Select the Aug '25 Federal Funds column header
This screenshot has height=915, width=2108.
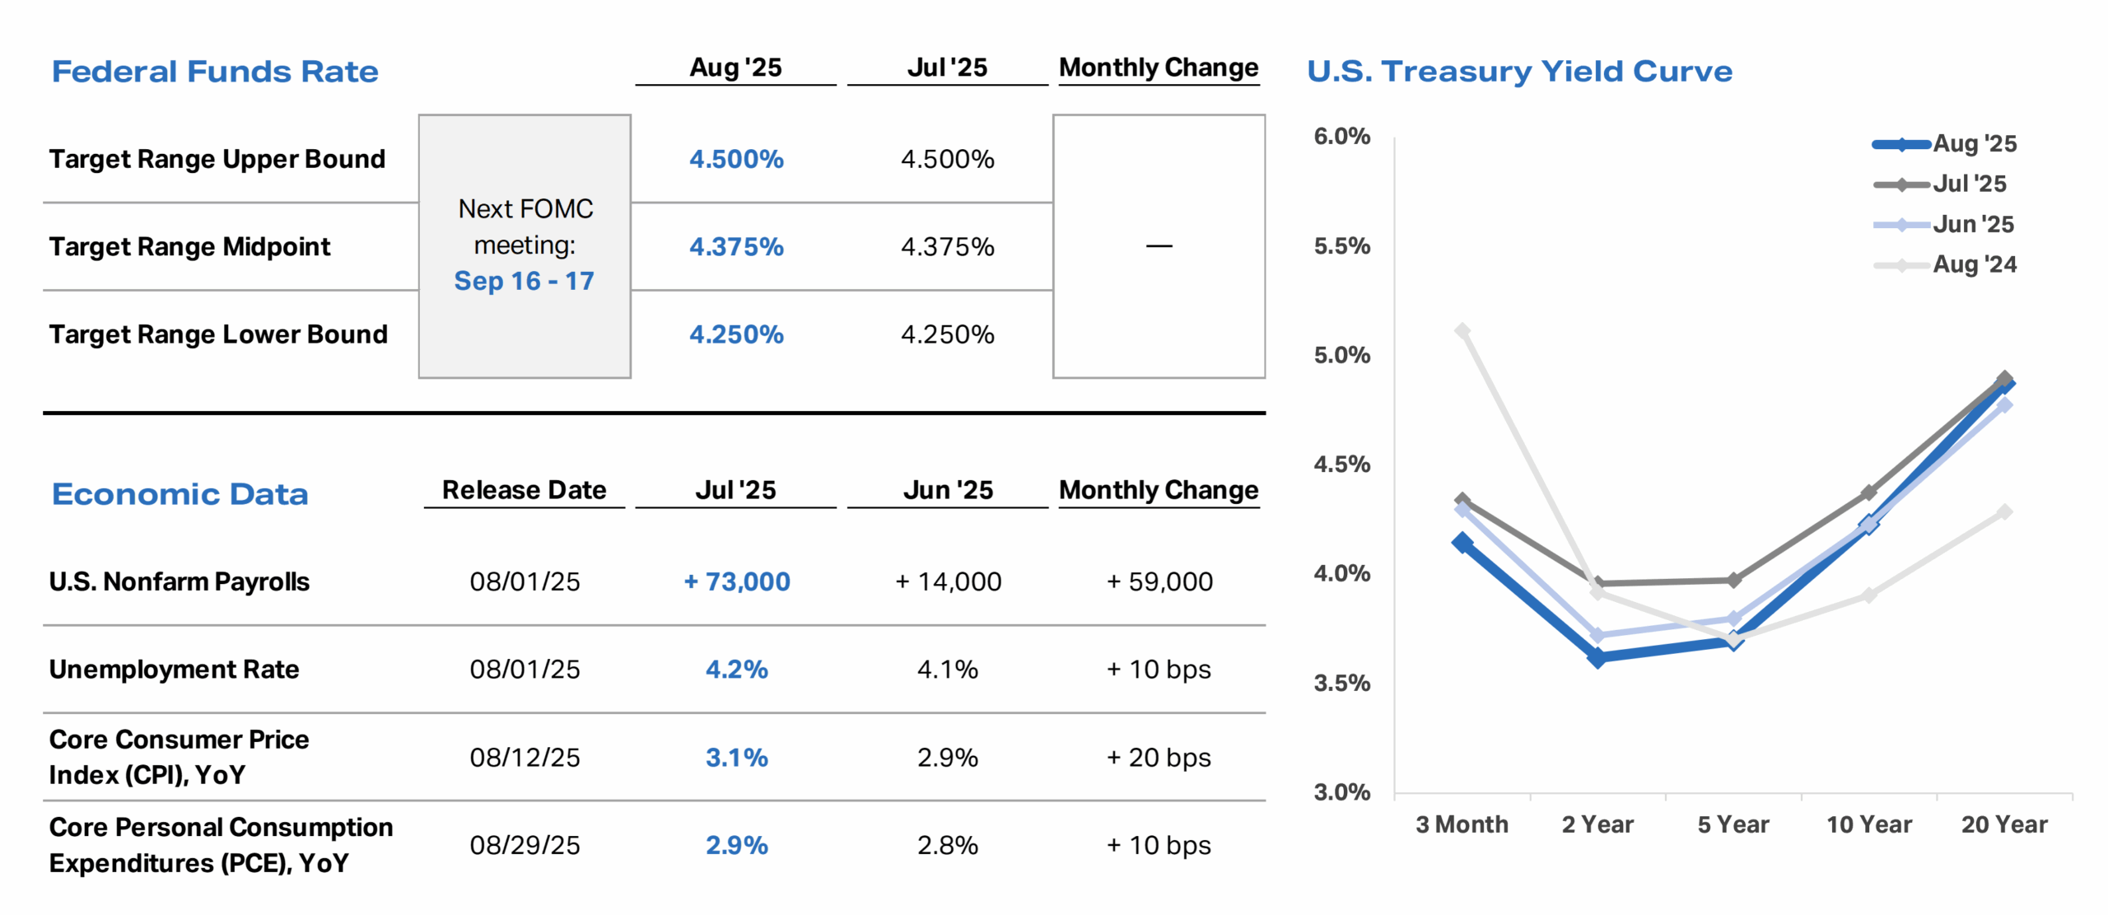735,68
